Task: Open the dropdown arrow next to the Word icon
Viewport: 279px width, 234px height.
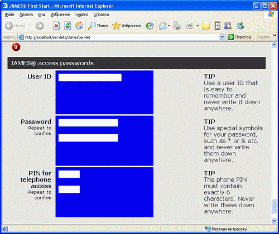Action: tap(198, 26)
